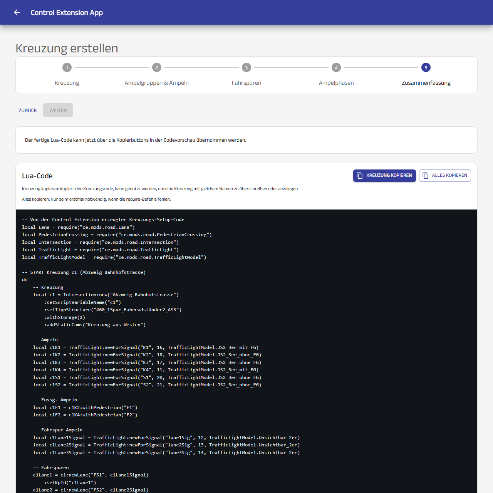Select the Zusammenfassung step

[426, 83]
